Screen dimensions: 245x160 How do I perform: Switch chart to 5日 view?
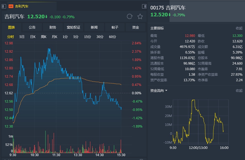point(22,37)
